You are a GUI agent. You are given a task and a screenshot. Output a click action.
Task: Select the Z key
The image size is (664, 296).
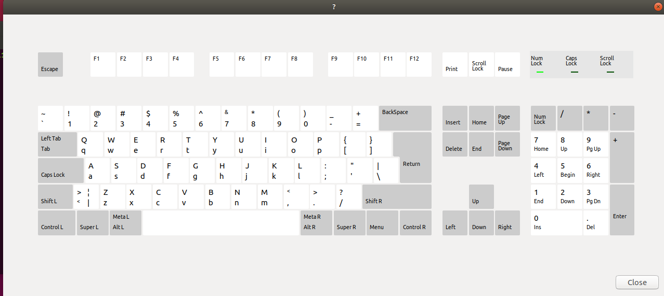pyautogui.click(x=112, y=196)
